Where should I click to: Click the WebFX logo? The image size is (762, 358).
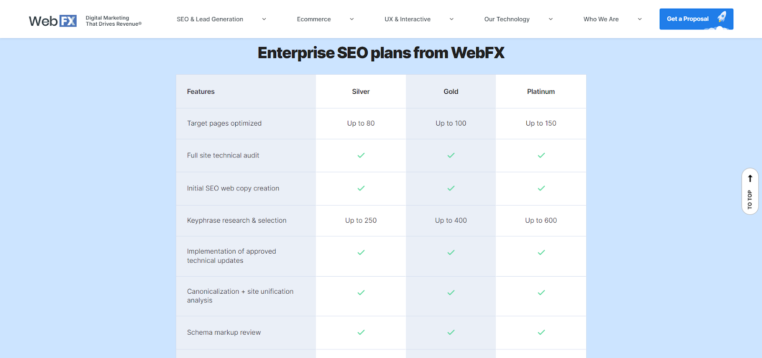pos(52,21)
